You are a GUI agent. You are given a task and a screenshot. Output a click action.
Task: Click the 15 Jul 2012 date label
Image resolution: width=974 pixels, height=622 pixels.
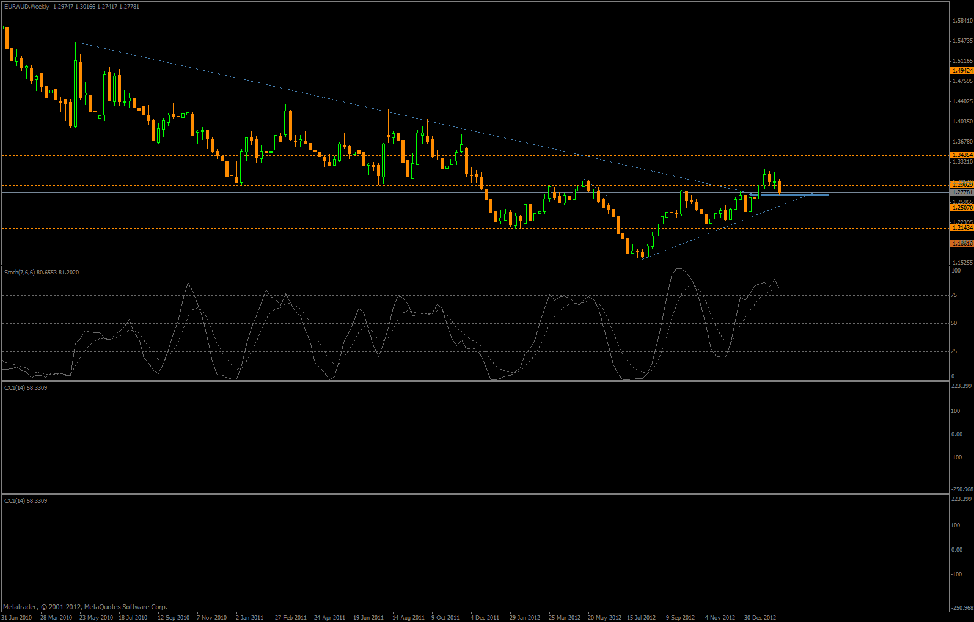click(x=642, y=618)
